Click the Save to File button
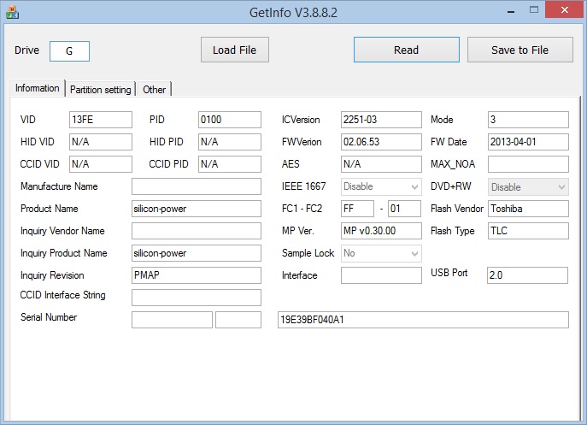The width and height of the screenshot is (587, 425). [x=520, y=50]
